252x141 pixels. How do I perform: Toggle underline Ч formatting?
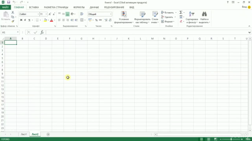pos(29,20)
